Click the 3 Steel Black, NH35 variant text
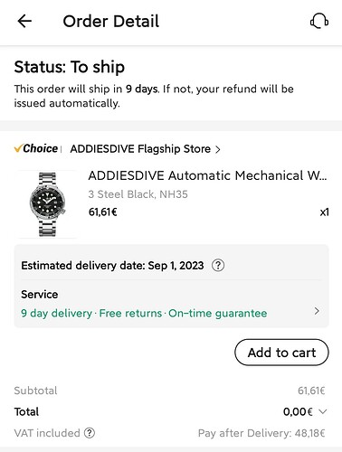342x452 pixels. click(138, 194)
